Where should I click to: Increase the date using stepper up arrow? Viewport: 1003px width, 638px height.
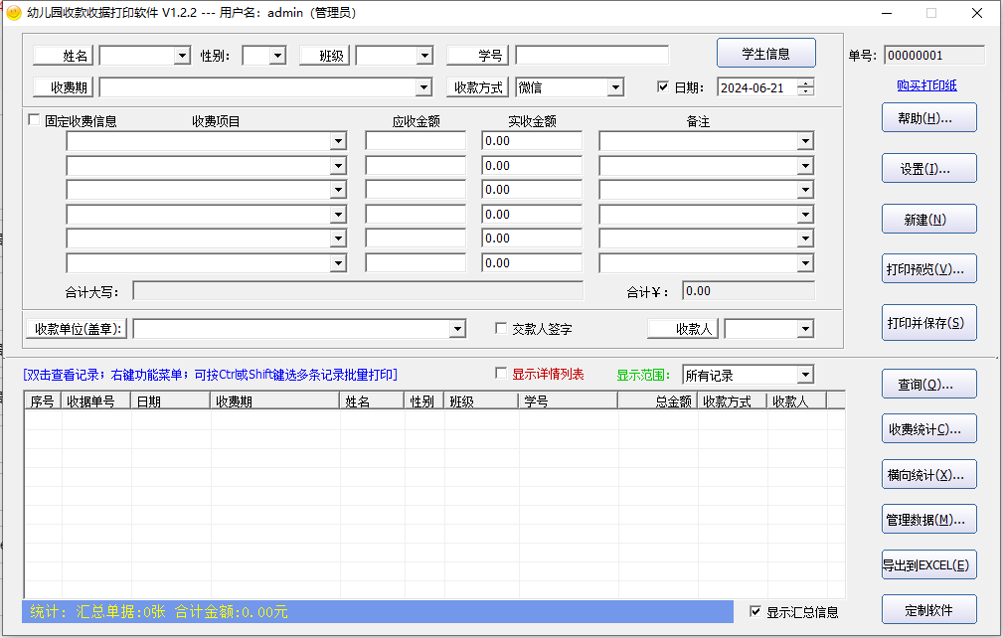point(805,82)
